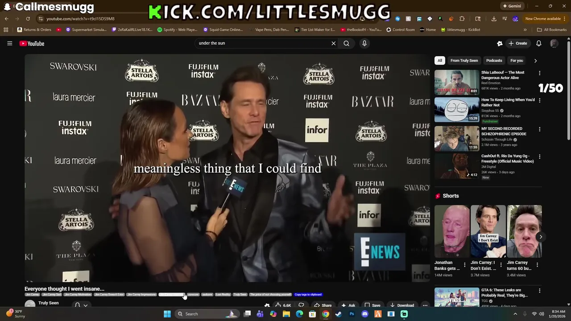571x321 pixels.
Task: Open How To Keep Living video title
Action: 508,103
